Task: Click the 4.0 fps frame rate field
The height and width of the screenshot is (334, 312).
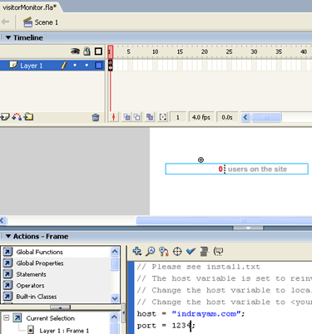Action: (201, 117)
